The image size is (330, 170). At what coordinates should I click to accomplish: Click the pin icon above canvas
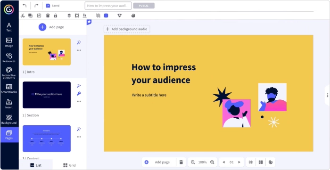click(x=89, y=22)
